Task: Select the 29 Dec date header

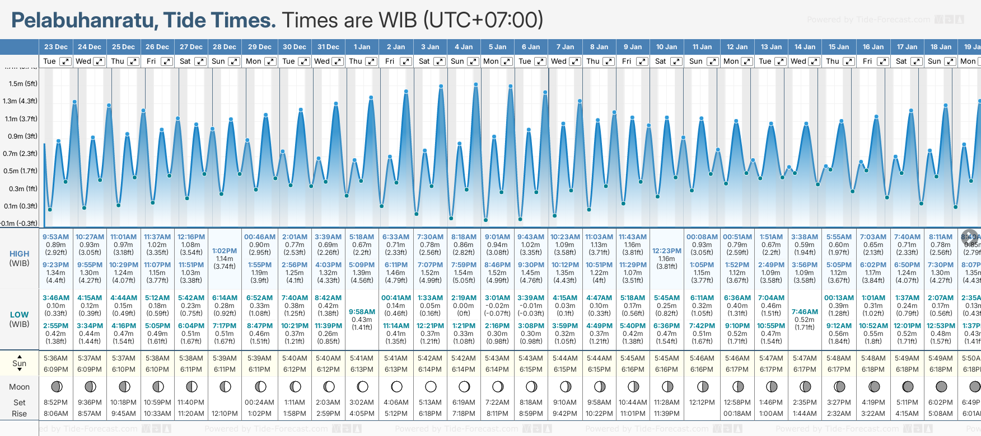Action: tap(260, 47)
